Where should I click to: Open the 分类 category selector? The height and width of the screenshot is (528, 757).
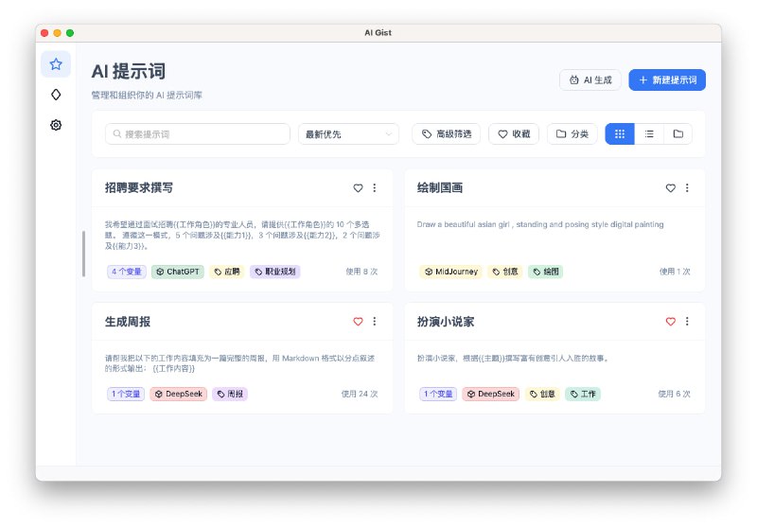coord(572,134)
